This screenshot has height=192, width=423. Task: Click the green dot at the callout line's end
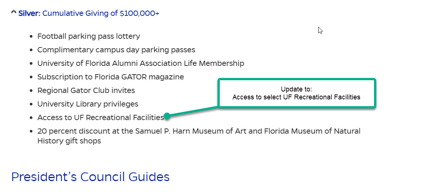[x=167, y=116]
